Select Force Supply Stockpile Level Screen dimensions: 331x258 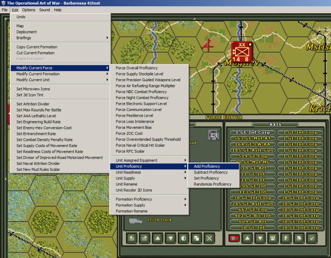point(149,74)
